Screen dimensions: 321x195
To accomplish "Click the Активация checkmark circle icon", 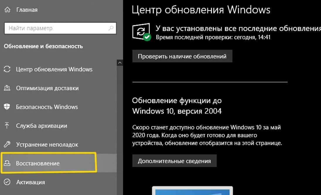I will [x=7, y=182].
